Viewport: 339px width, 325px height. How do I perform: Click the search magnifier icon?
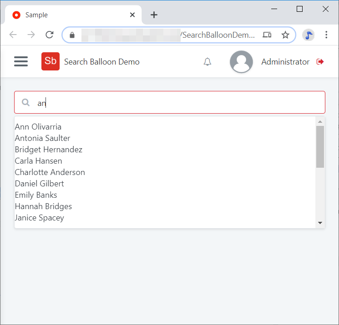[x=26, y=103]
